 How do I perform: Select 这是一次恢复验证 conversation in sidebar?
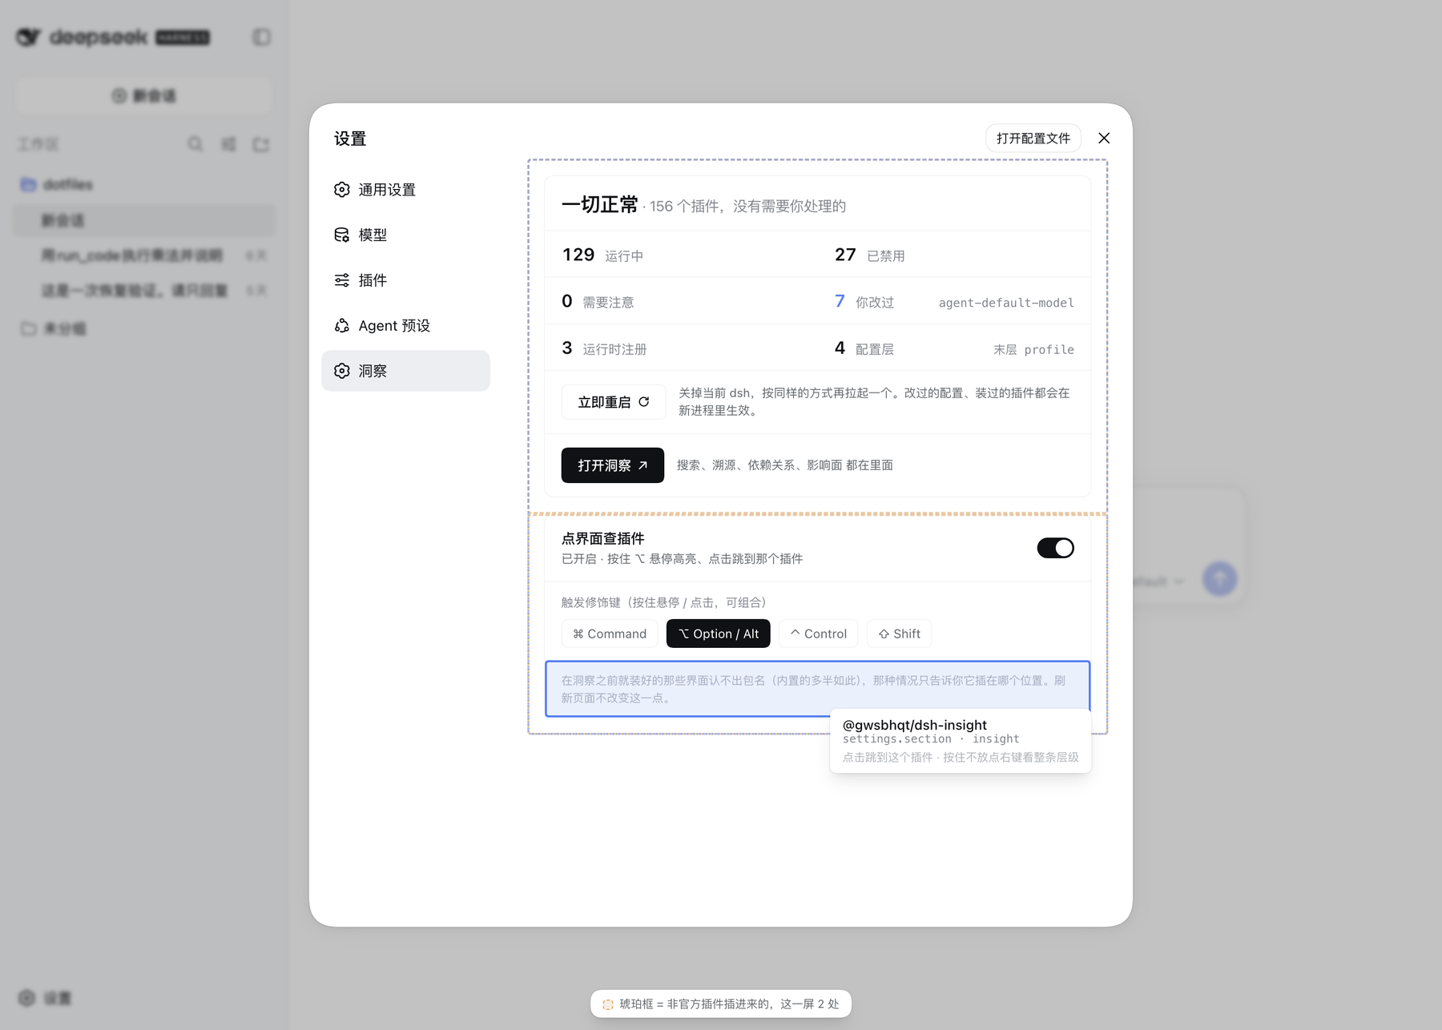[x=144, y=290]
